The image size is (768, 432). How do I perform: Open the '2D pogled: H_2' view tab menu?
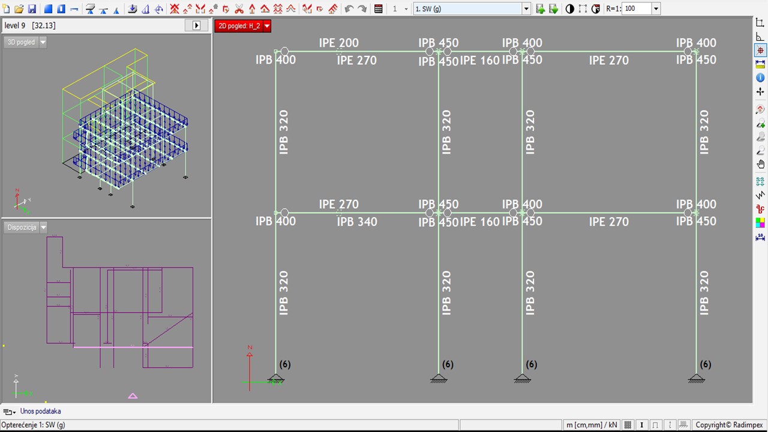point(267,26)
